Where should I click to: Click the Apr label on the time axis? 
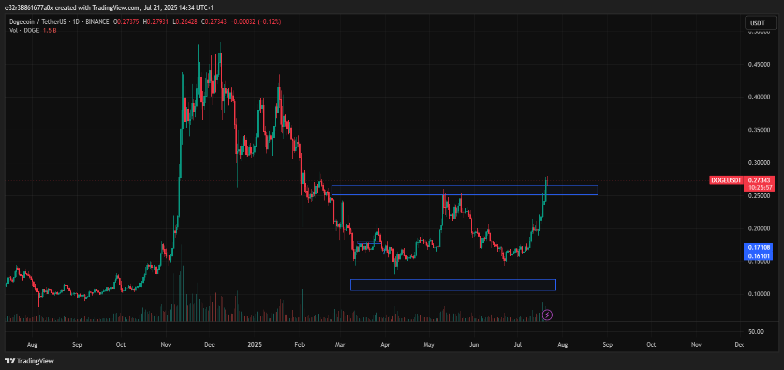[384, 344]
